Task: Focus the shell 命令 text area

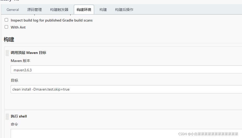Action: [126, 134]
